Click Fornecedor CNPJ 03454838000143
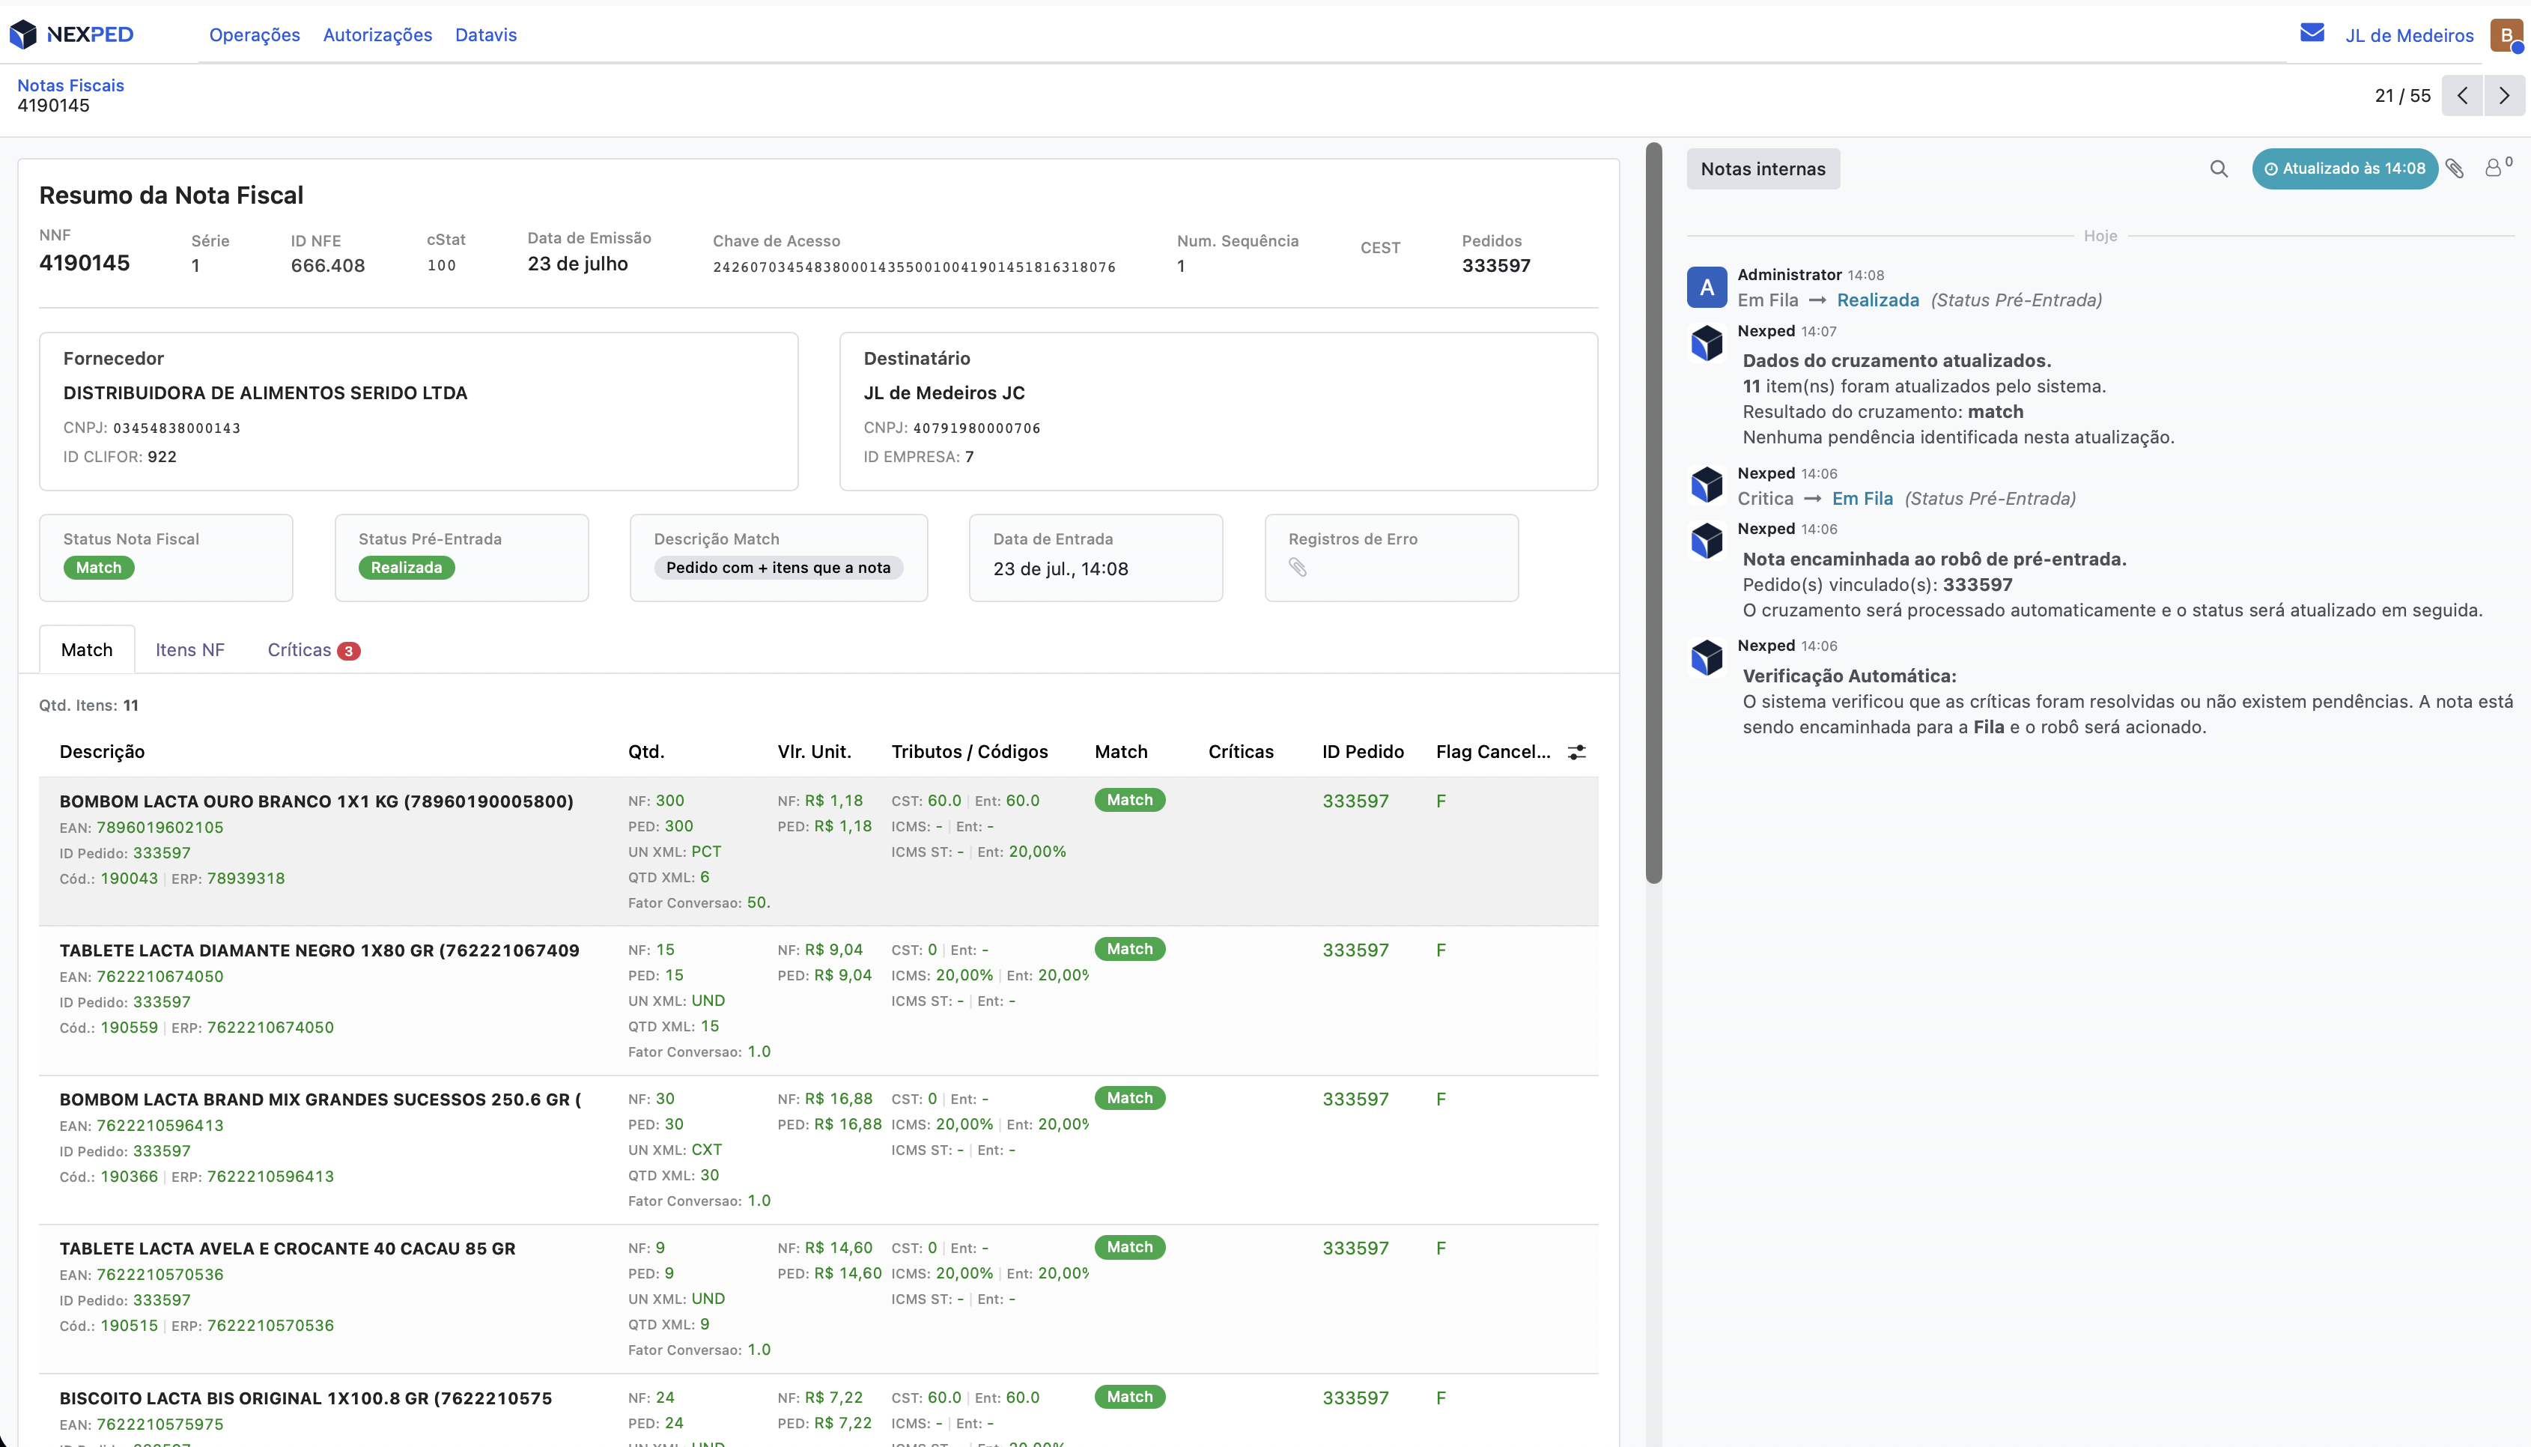The height and width of the screenshot is (1447, 2531). [x=177, y=428]
